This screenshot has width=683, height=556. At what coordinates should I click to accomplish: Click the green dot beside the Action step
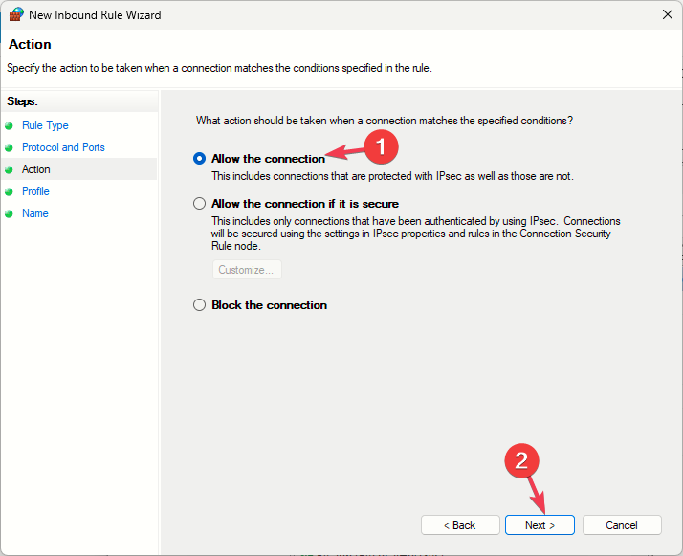click(x=10, y=169)
